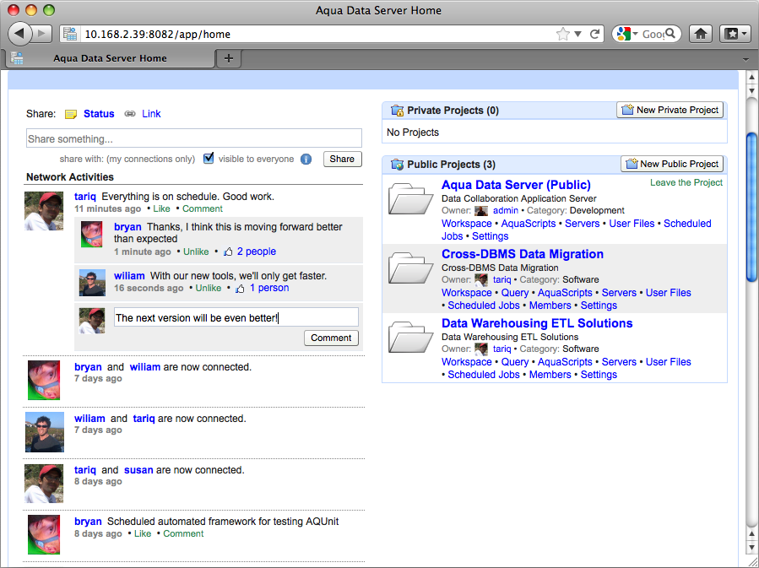Image resolution: width=759 pixels, height=568 pixels.
Task: Open the list all tabs dropdown
Action: (746, 59)
